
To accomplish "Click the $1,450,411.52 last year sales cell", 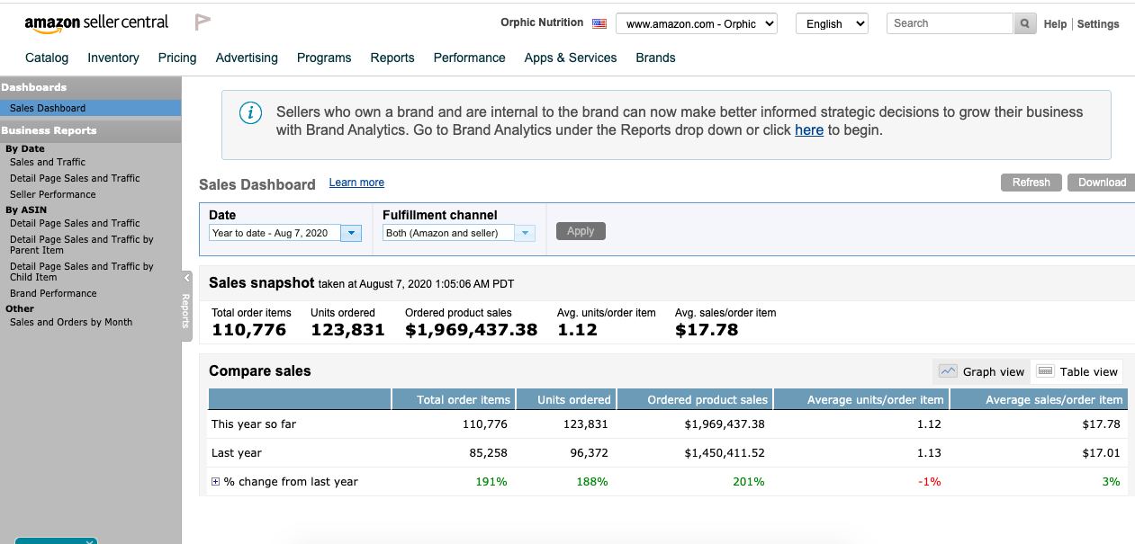I will (x=725, y=453).
